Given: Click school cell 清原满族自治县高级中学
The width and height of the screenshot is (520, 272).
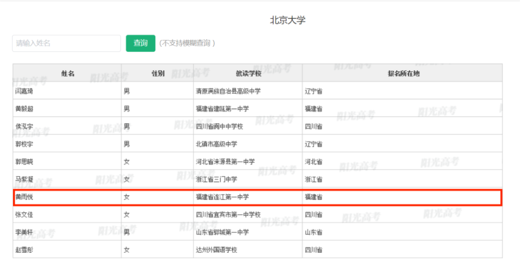Looking at the screenshot, I should coord(228,91).
